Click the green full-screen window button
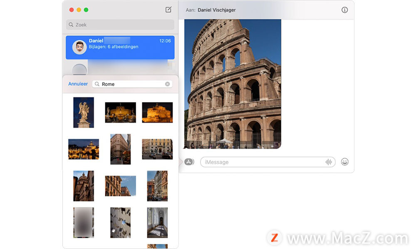Image resolution: width=416 pixels, height=249 pixels. [x=86, y=10]
